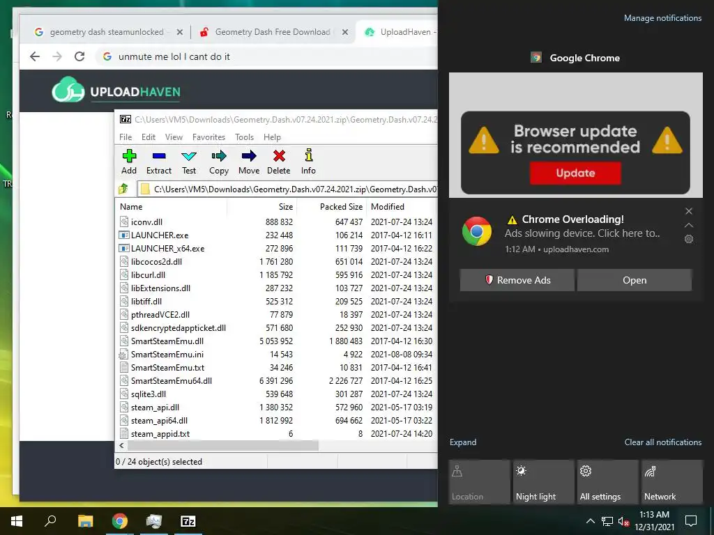Select steam_appid.txt file
The image size is (714, 535).
[160, 434]
